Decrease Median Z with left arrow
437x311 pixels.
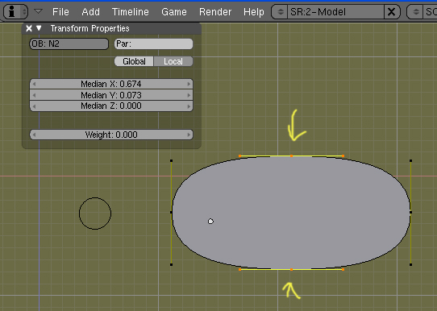(34, 106)
